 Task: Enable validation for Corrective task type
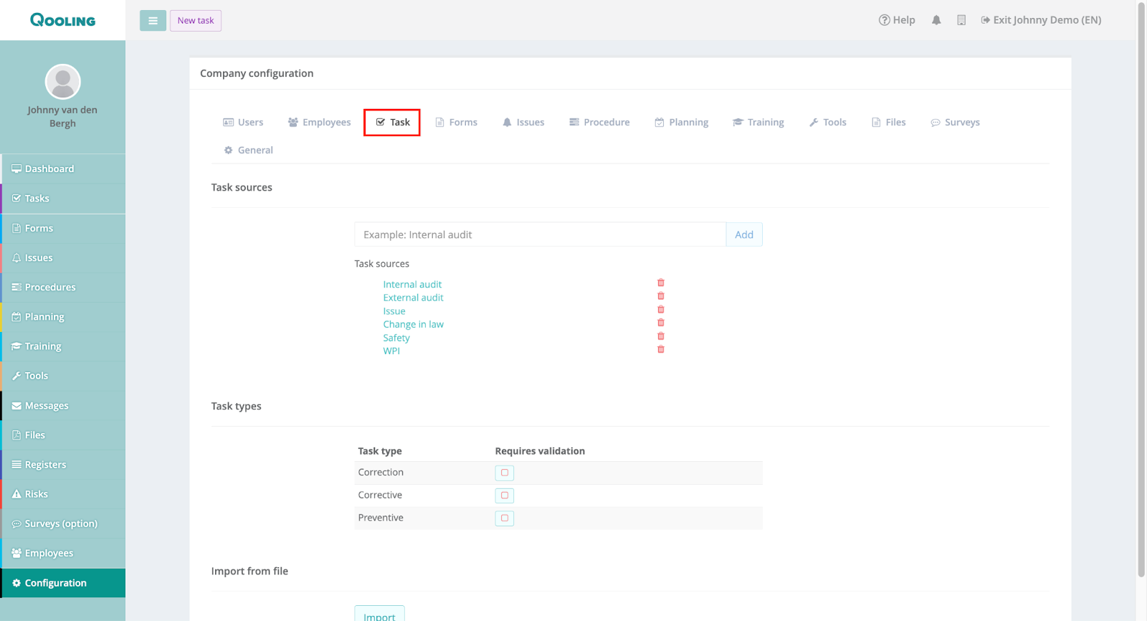pyautogui.click(x=505, y=496)
